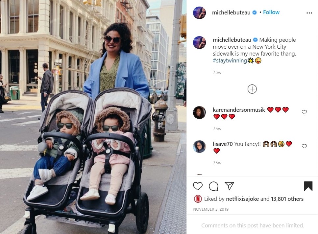View header profile avatar of michellebuteau
This screenshot has height=234, width=318.
coord(199,12)
